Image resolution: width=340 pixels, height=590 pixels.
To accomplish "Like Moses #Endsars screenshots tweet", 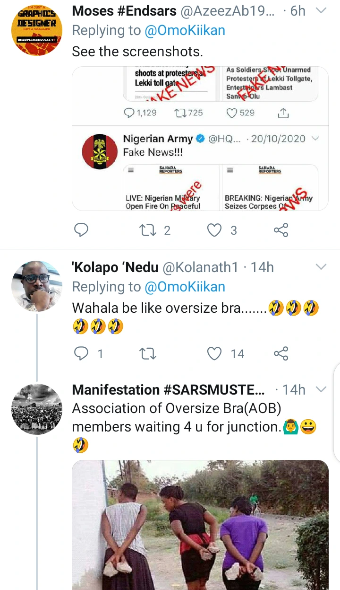I will tap(215, 230).
